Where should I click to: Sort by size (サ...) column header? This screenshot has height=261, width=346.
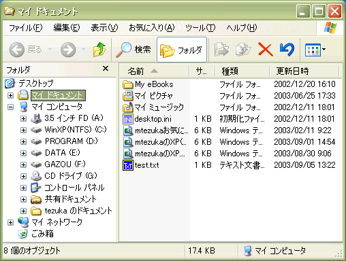coord(202,71)
